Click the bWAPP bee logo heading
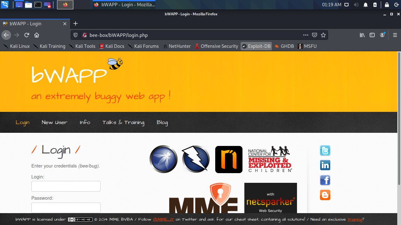 pyautogui.click(x=77, y=71)
